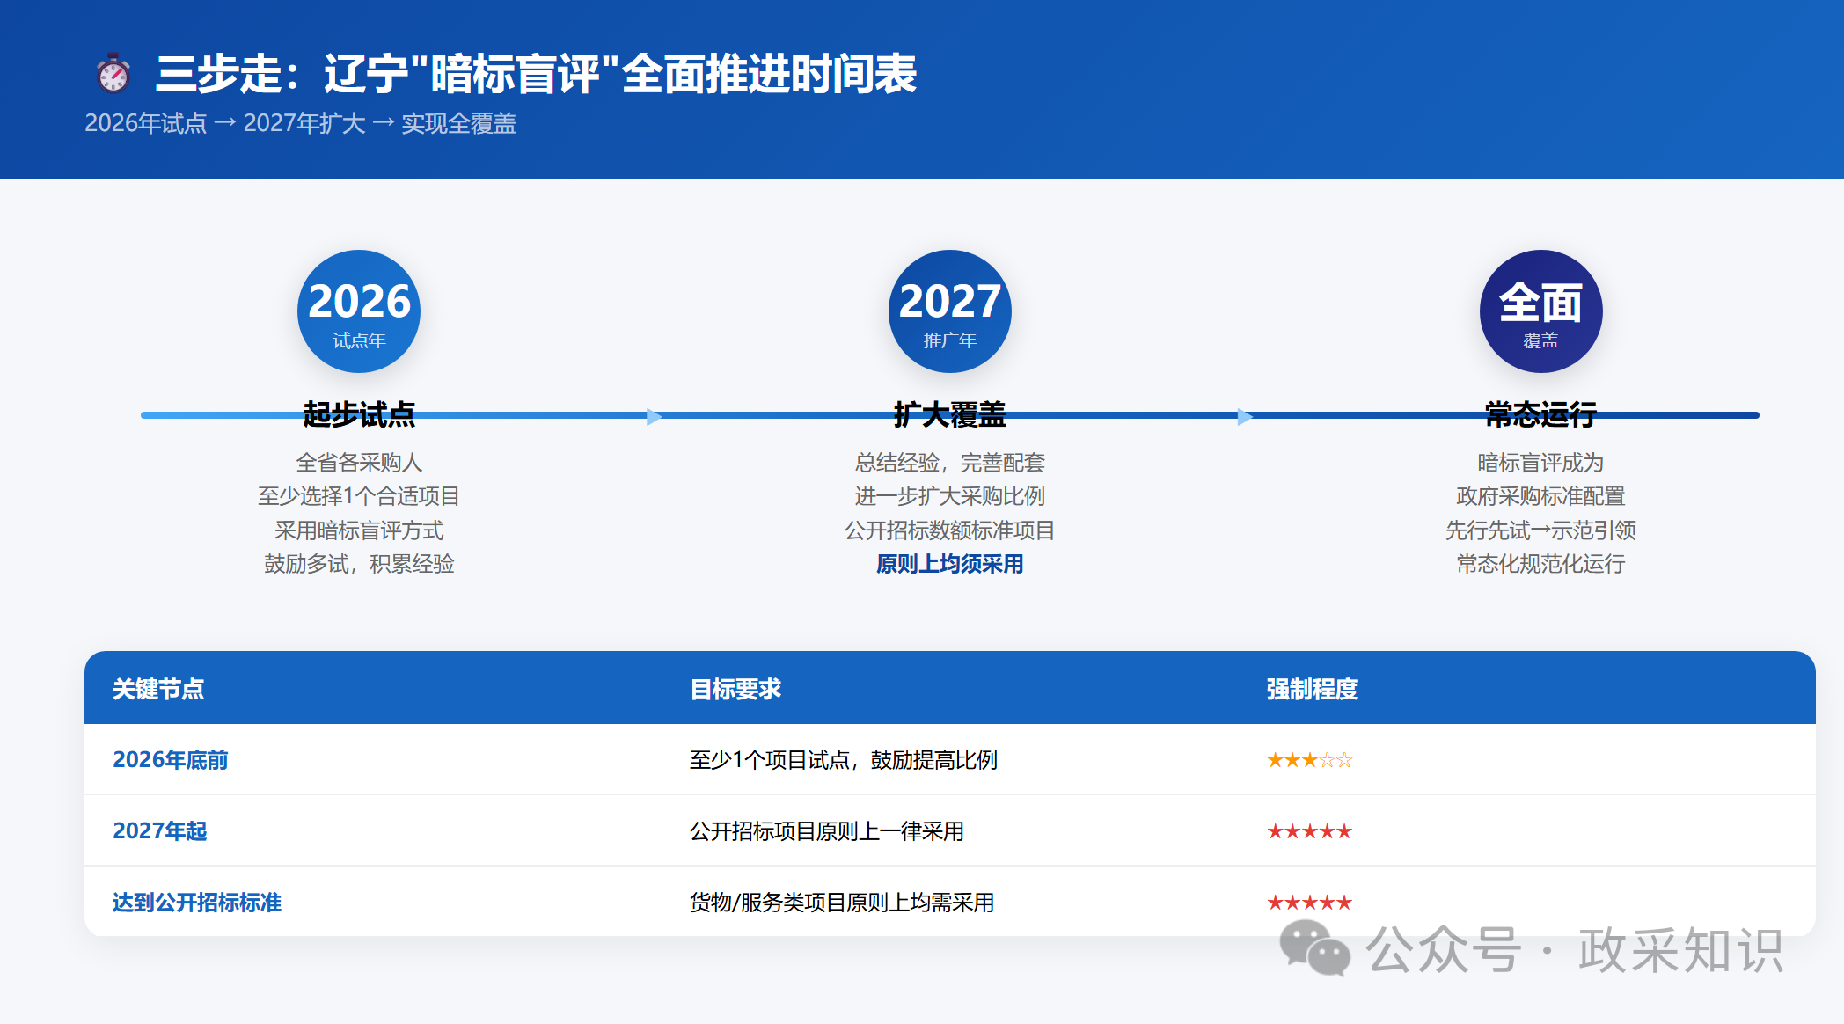Click the subtitle 2026年试点 → 2027年扩大 → 实现全覆盖
Viewport: 1844px width, 1024px height.
click(300, 123)
